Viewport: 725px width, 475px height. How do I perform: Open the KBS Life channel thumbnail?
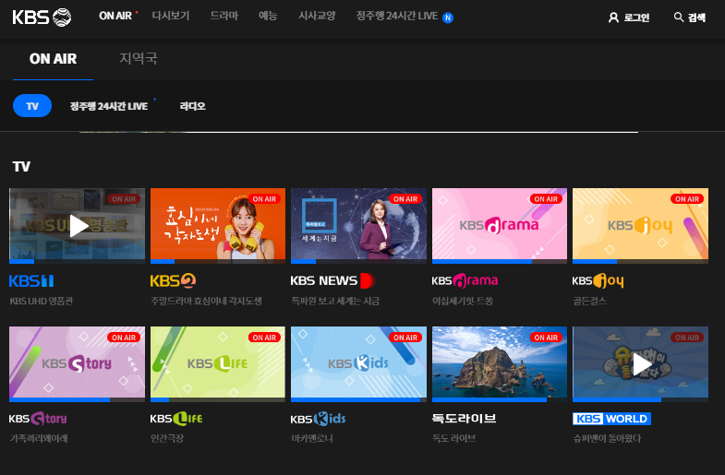tap(218, 362)
